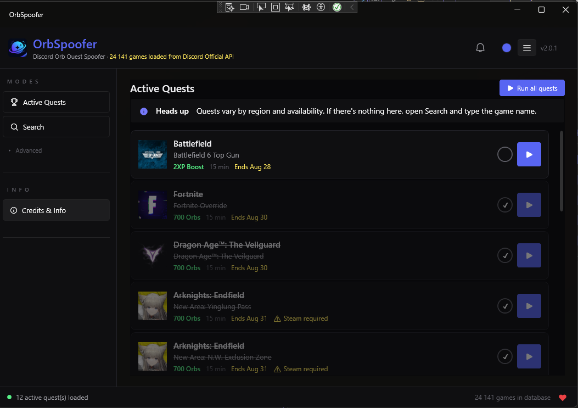Click 'Dragon Age™: The Veilguard' quest title

click(227, 244)
